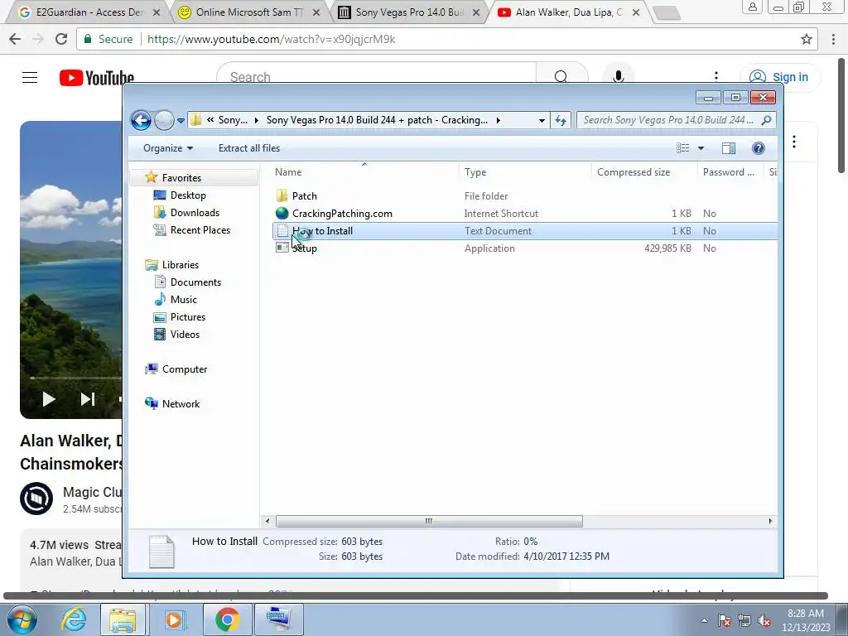Click the muted volume tray icon
This screenshot has height=636, width=848.
point(764,620)
